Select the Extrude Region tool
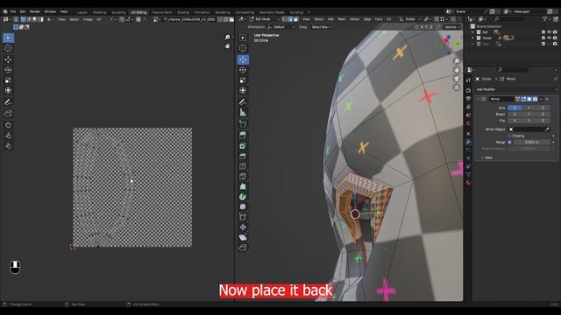 (243, 136)
